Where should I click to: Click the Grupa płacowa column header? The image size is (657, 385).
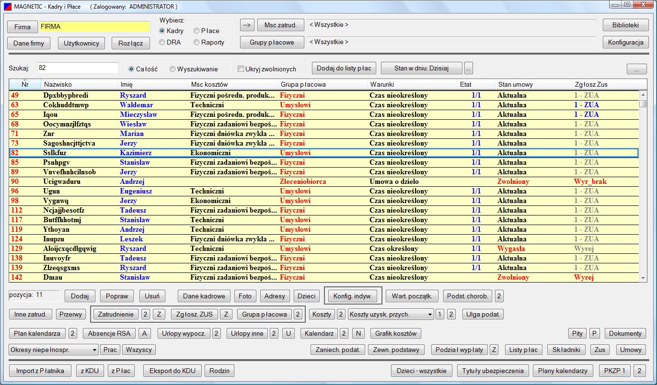pos(323,84)
